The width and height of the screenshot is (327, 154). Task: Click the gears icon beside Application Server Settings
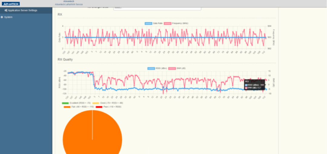click(6, 10)
